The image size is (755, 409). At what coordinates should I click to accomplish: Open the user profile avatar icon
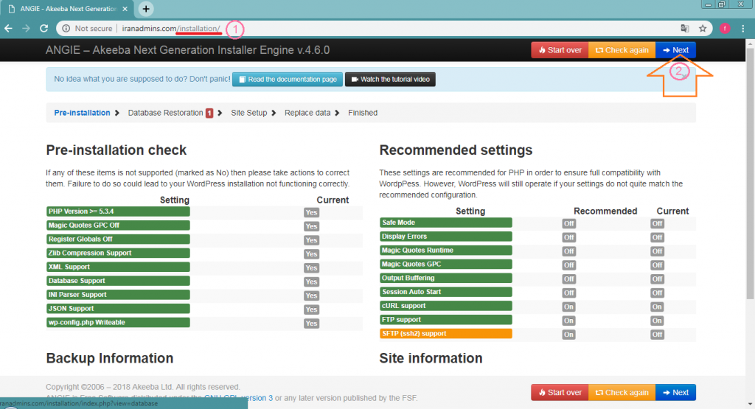725,29
